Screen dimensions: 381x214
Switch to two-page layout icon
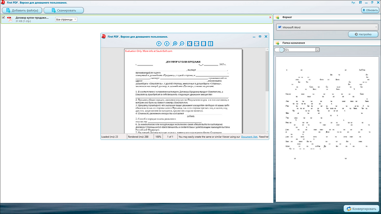210,44
